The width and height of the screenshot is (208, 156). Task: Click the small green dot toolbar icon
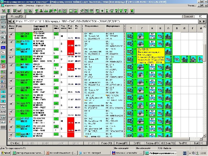tap(102, 11)
